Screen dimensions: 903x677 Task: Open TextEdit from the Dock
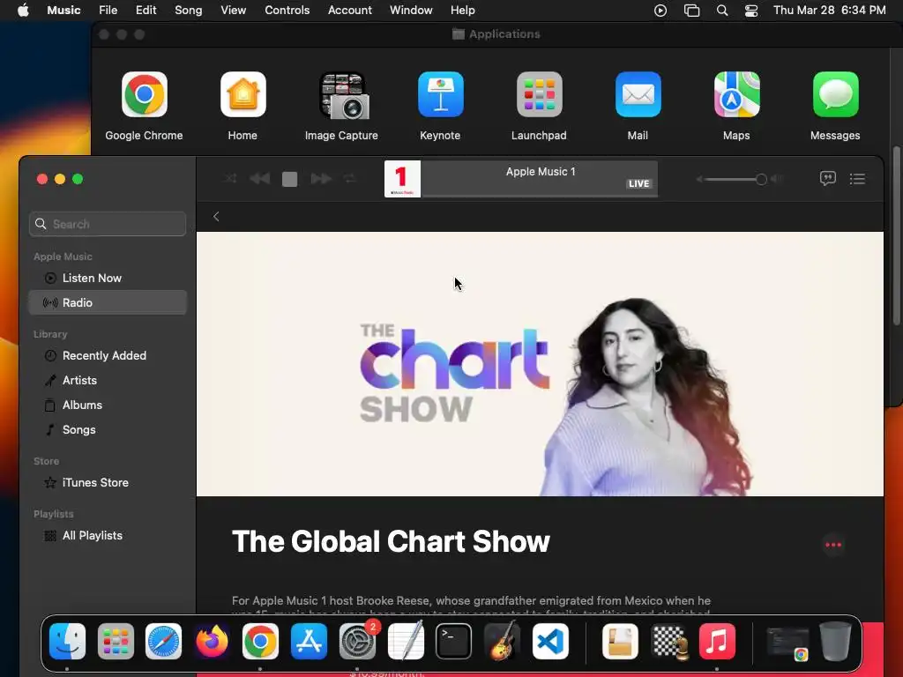(x=406, y=642)
